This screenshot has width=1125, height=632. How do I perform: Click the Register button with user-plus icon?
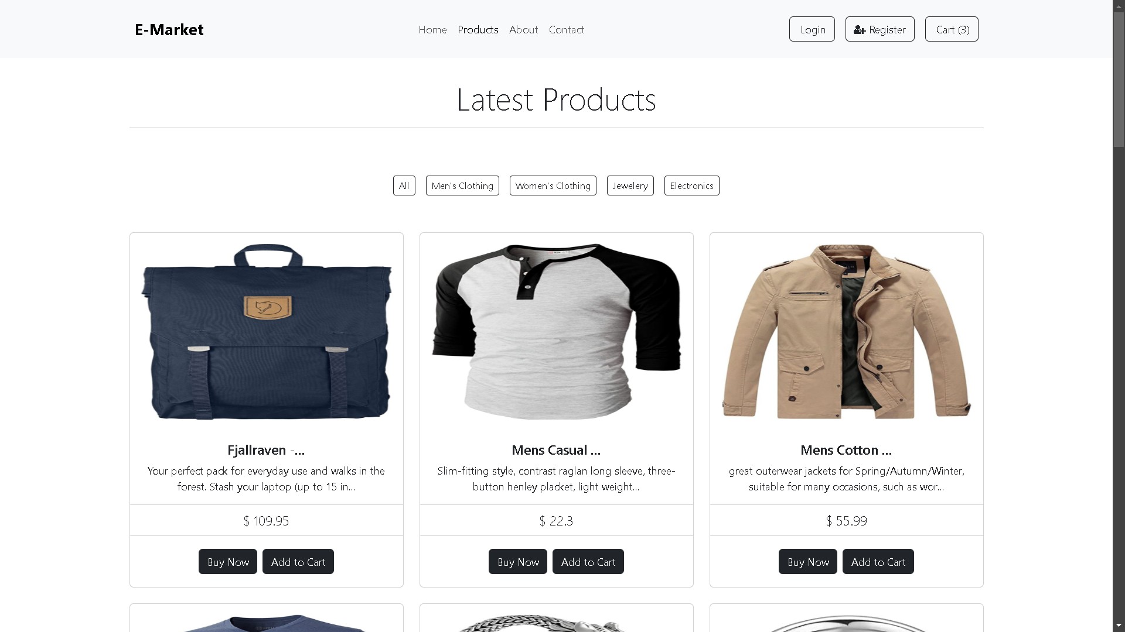click(879, 29)
